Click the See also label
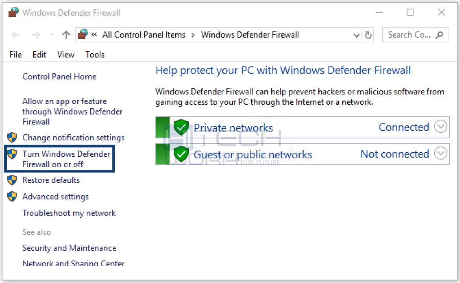The height and width of the screenshot is (283, 460). pos(37,232)
